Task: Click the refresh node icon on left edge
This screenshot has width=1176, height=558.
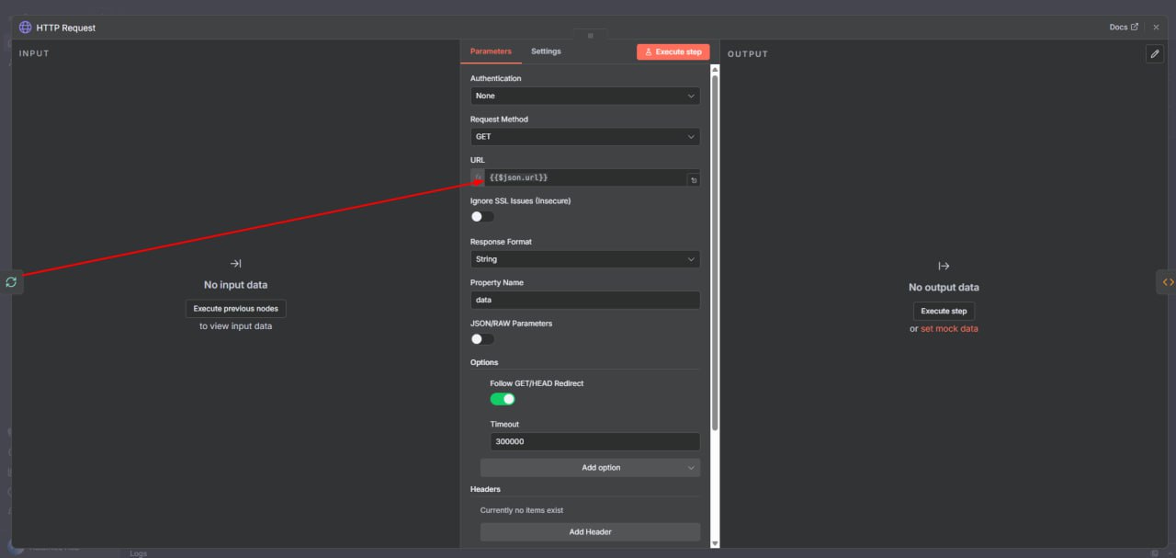Action: [11, 281]
